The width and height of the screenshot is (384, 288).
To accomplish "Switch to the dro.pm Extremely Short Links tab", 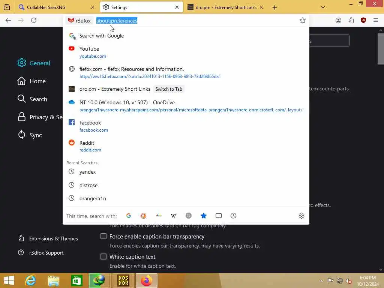I will coord(225,7).
